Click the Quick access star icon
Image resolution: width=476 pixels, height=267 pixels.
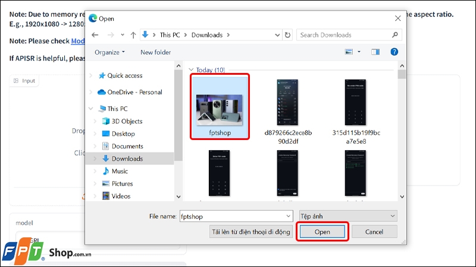point(102,75)
